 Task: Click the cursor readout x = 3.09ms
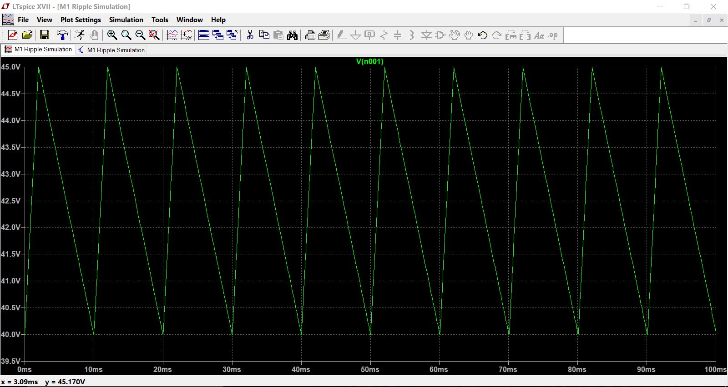tap(20, 382)
